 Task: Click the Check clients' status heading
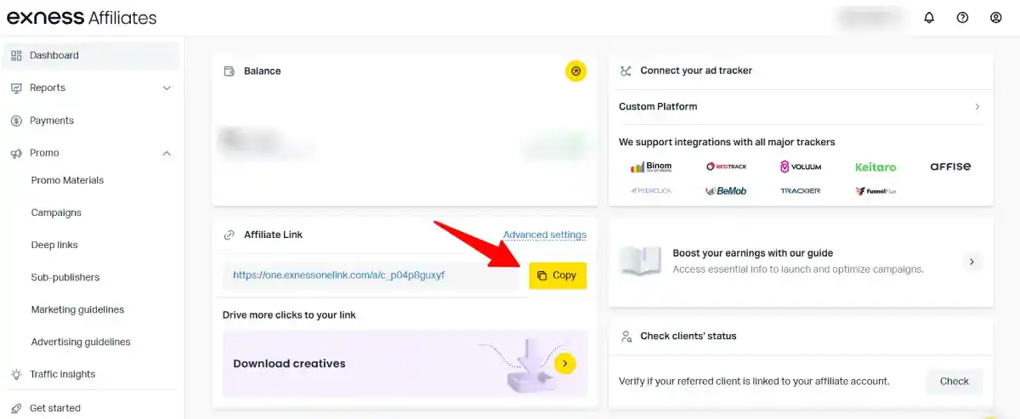tap(688, 336)
